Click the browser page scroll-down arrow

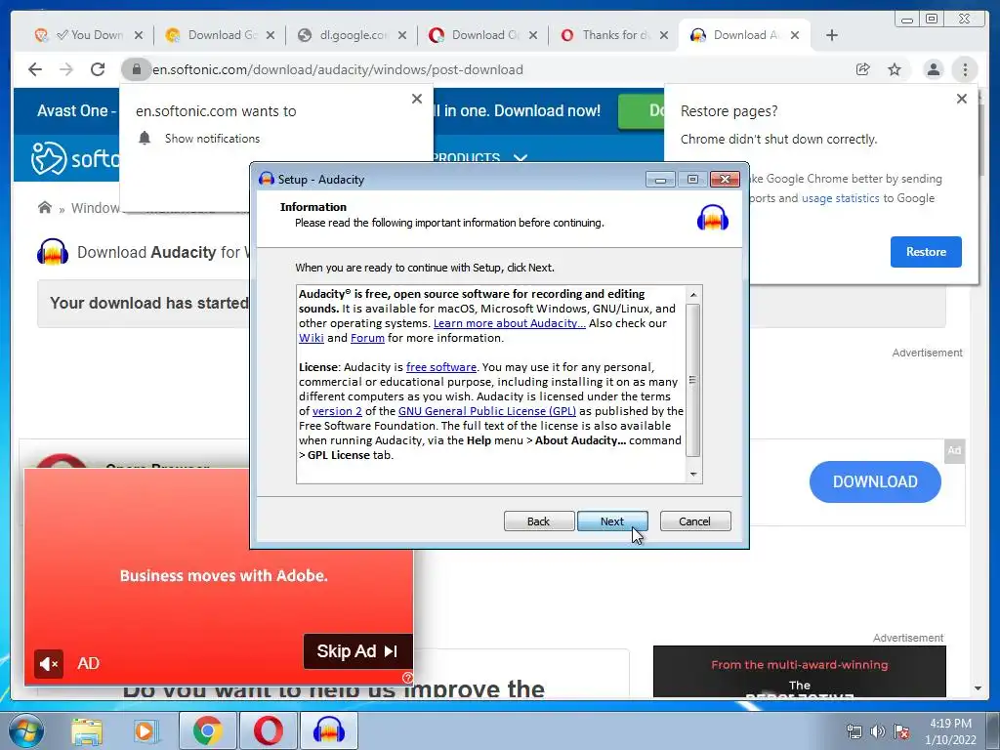coord(978,688)
